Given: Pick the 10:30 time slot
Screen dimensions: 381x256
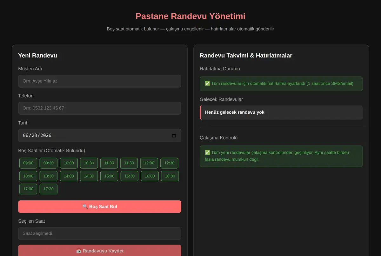Looking at the screenshot, I should pyautogui.click(x=89, y=163).
